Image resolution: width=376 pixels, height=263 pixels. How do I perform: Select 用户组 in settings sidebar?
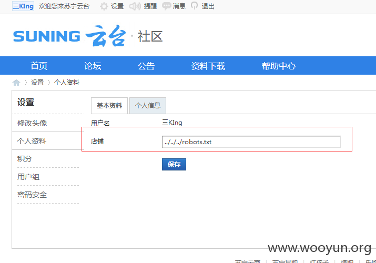tap(28, 177)
